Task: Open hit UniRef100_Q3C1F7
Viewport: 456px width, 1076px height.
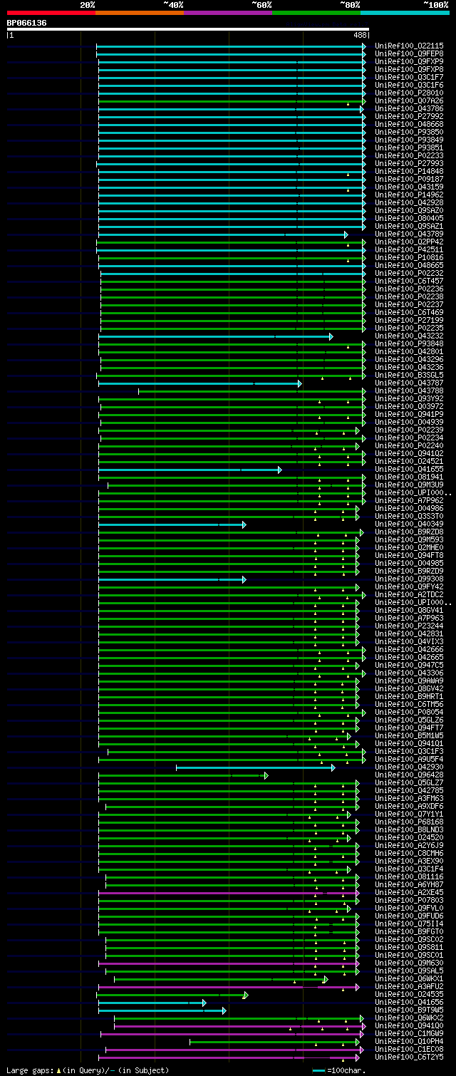Action: click(409, 78)
